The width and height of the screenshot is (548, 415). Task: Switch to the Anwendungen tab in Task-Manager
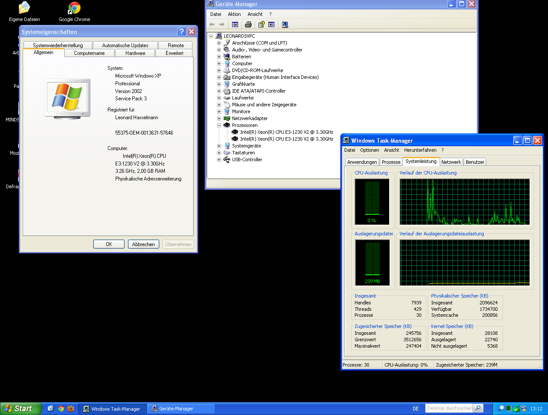tap(362, 162)
